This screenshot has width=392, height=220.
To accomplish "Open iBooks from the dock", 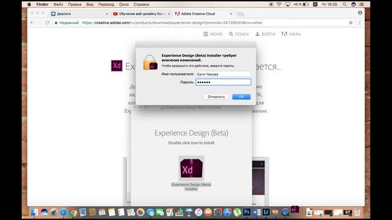I will [x=208, y=212].
